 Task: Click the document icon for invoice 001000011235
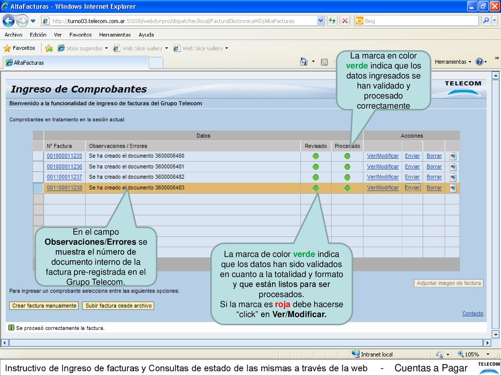coord(453,156)
